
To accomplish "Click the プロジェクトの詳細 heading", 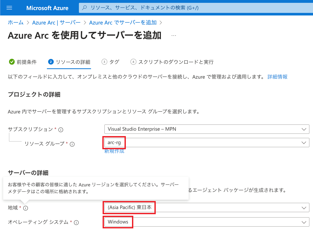I will (34, 95).
